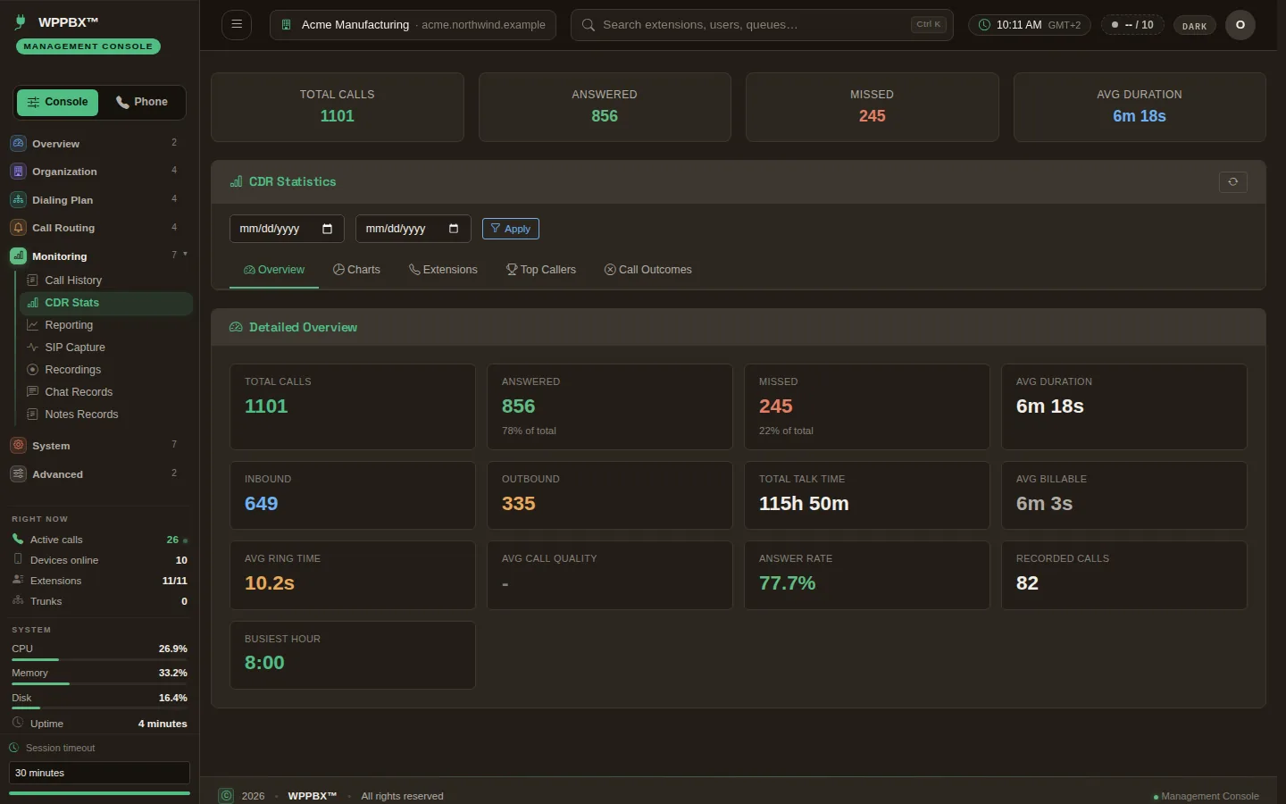Click the Active calls phone icon
1286x804 pixels.
coord(18,539)
